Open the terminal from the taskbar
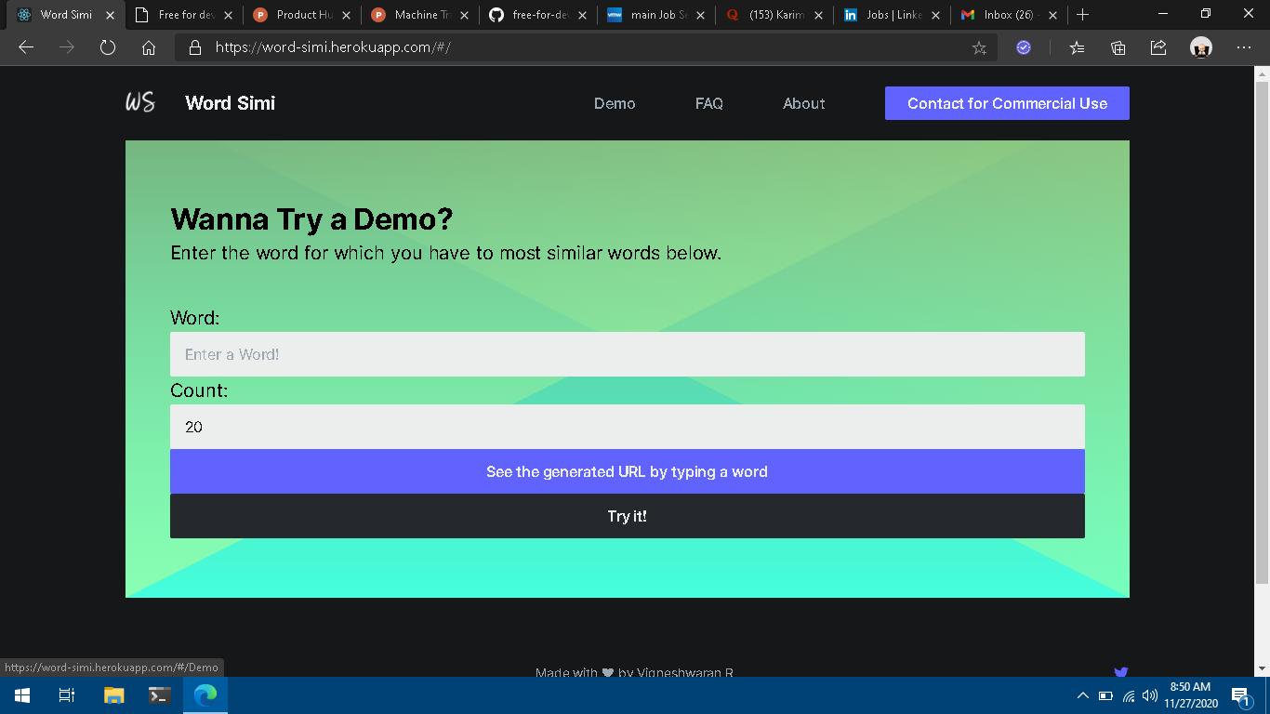Screen dimensions: 1270x714 pyautogui.click(x=159, y=695)
